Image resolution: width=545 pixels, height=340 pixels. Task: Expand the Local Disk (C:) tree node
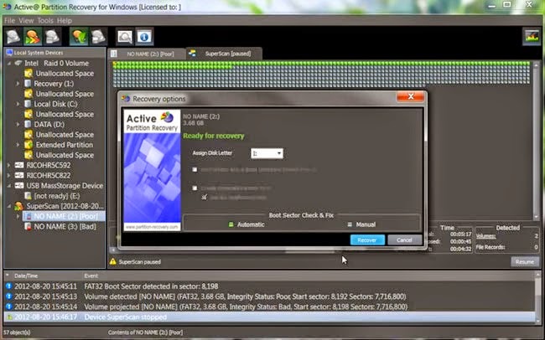coord(18,104)
